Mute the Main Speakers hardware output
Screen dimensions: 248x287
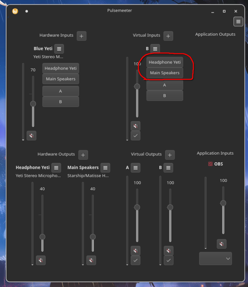[91, 260]
